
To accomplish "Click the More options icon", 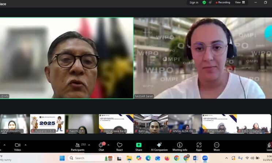I will click(x=216, y=147).
